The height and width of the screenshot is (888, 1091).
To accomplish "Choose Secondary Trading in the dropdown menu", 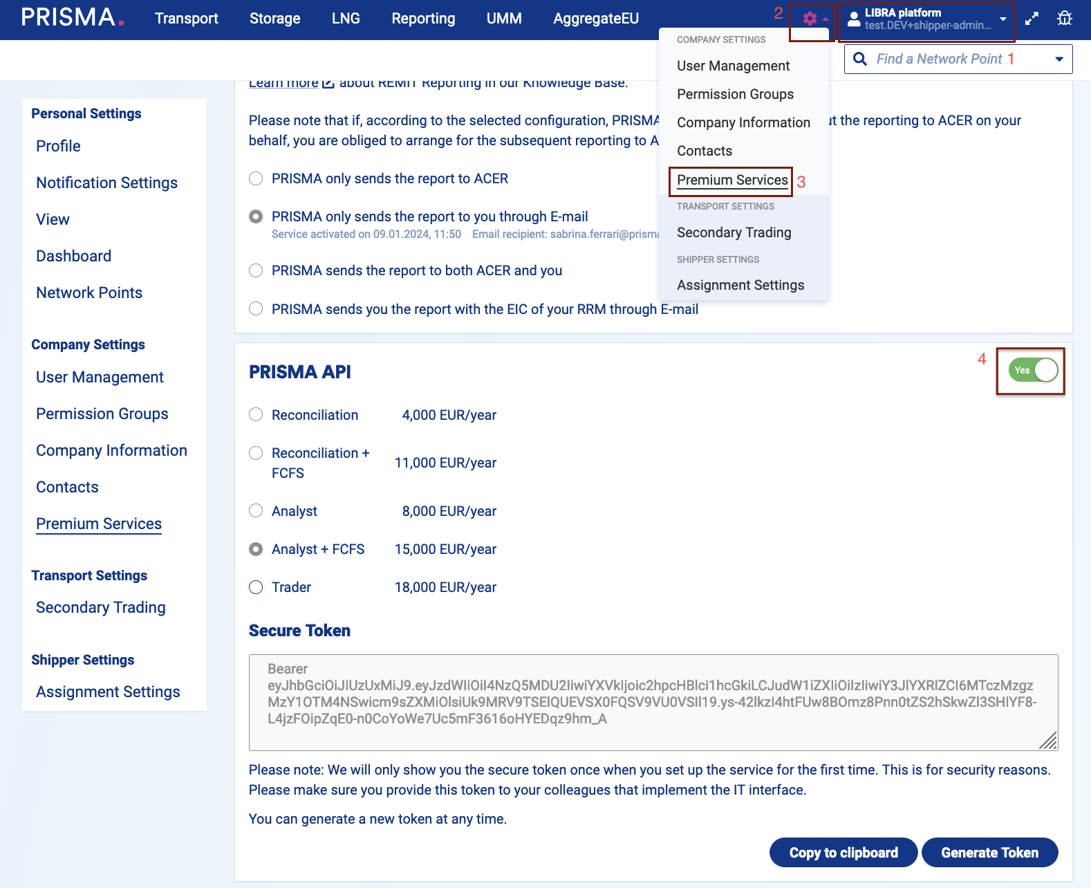I will click(x=734, y=232).
